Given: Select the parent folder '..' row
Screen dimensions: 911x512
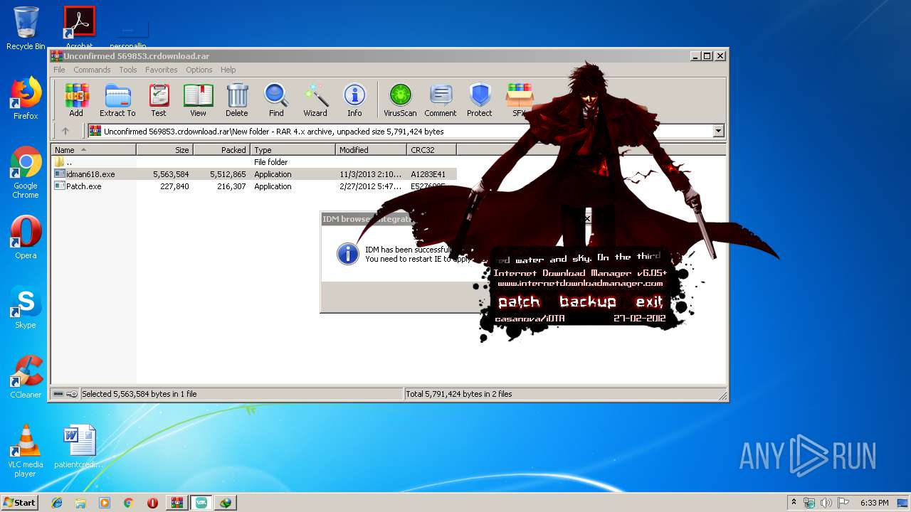Looking at the screenshot, I should pyautogui.click(x=254, y=162).
